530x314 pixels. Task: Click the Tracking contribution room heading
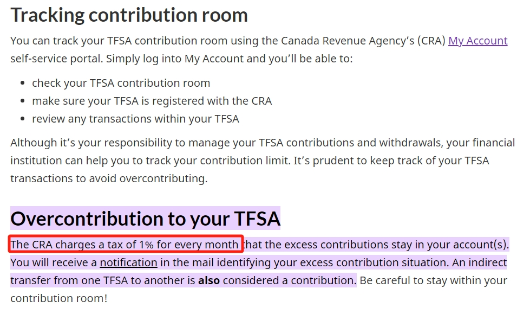click(129, 15)
